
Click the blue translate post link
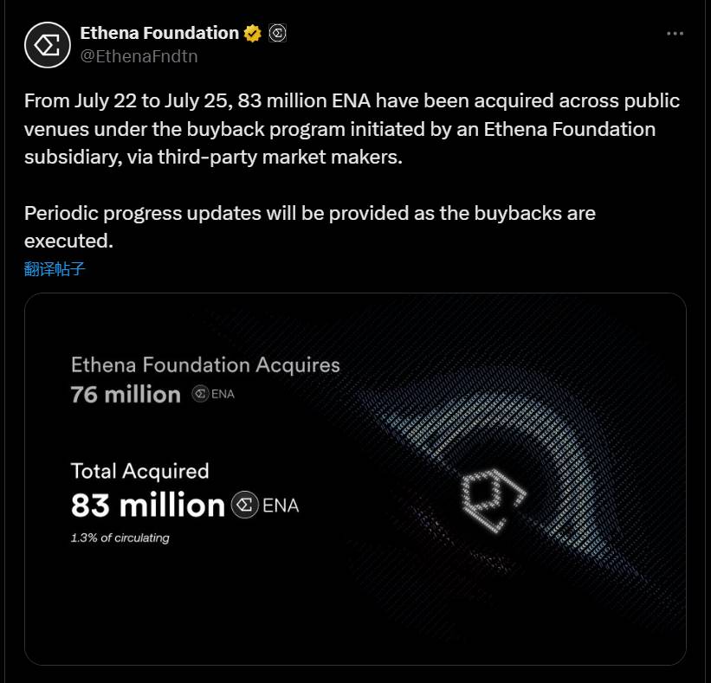[55, 268]
